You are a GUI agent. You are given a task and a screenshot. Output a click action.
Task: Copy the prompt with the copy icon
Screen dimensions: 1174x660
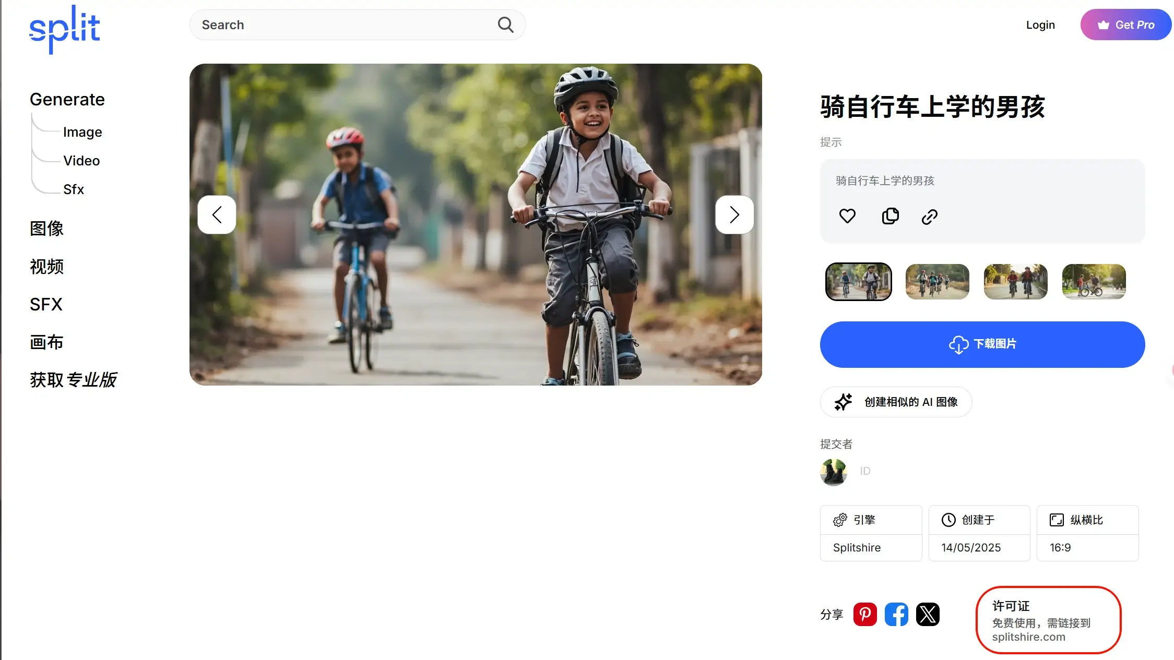pyautogui.click(x=890, y=215)
